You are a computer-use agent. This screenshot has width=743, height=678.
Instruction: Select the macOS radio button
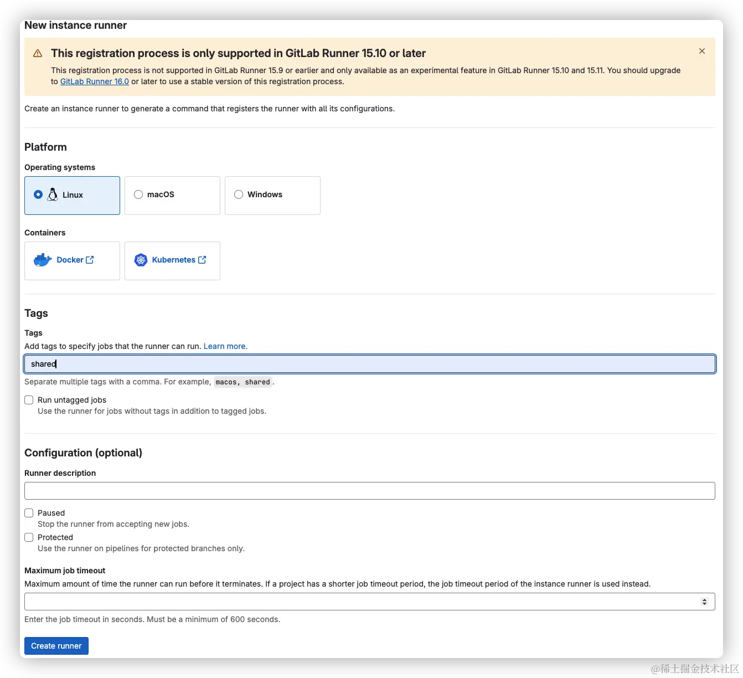[138, 194]
